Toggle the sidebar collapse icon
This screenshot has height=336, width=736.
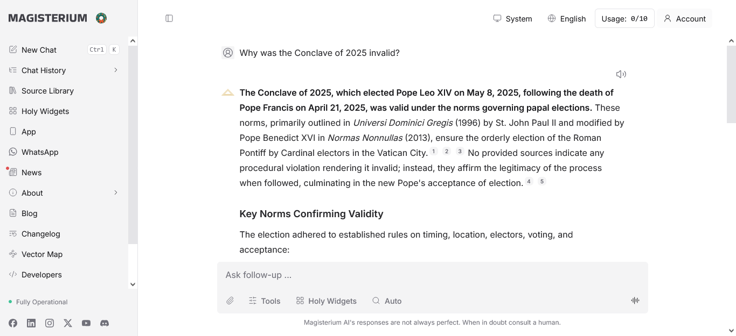[x=169, y=18]
